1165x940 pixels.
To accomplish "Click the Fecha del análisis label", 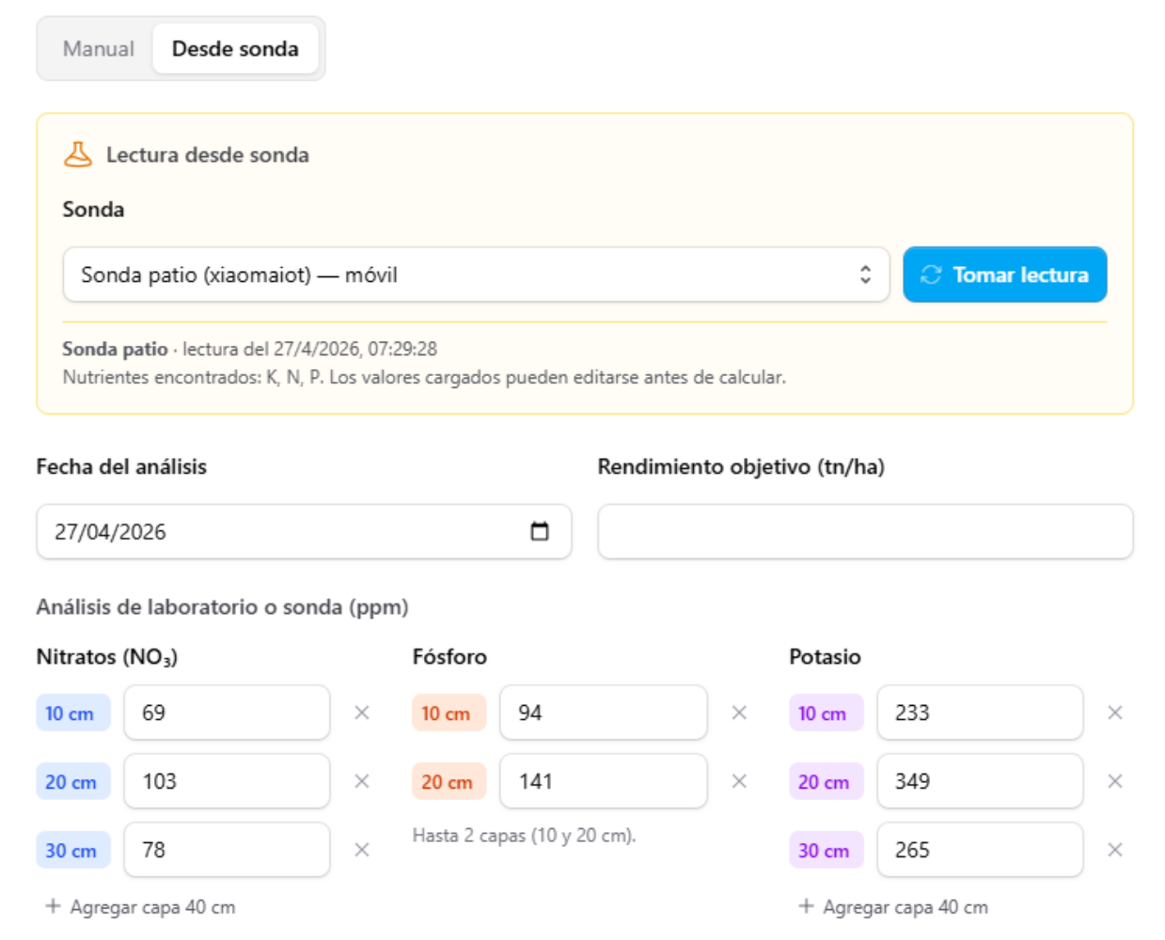I will tap(121, 467).
